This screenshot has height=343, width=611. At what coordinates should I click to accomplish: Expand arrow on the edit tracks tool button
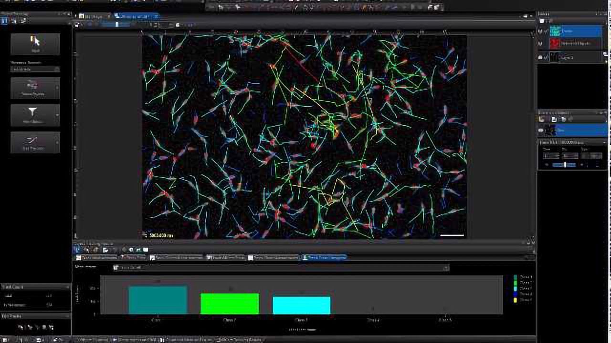[58, 142]
